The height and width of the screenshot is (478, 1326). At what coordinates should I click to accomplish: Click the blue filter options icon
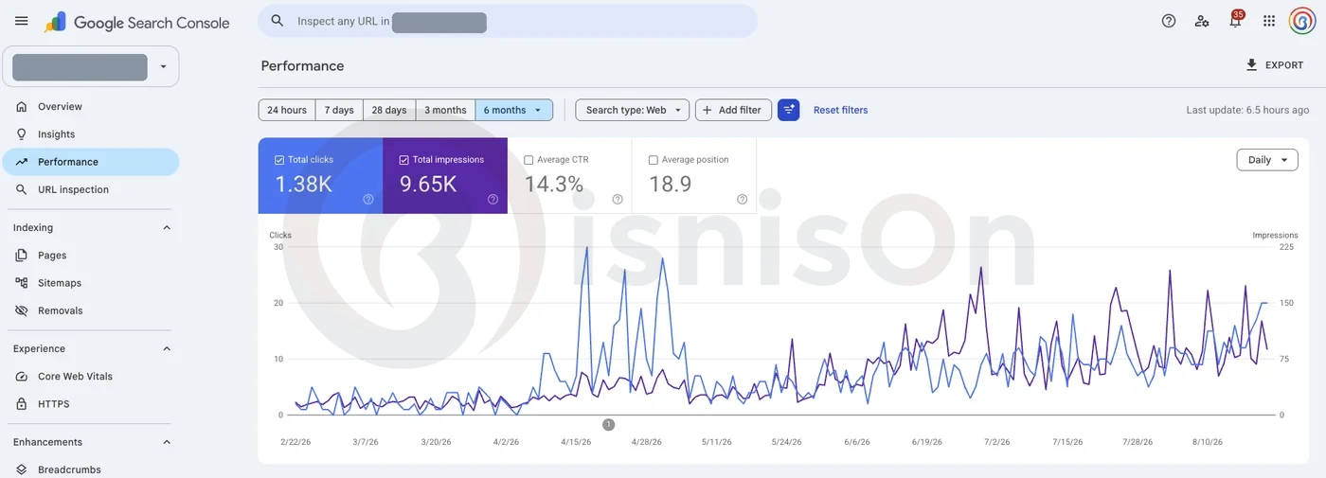pos(789,110)
